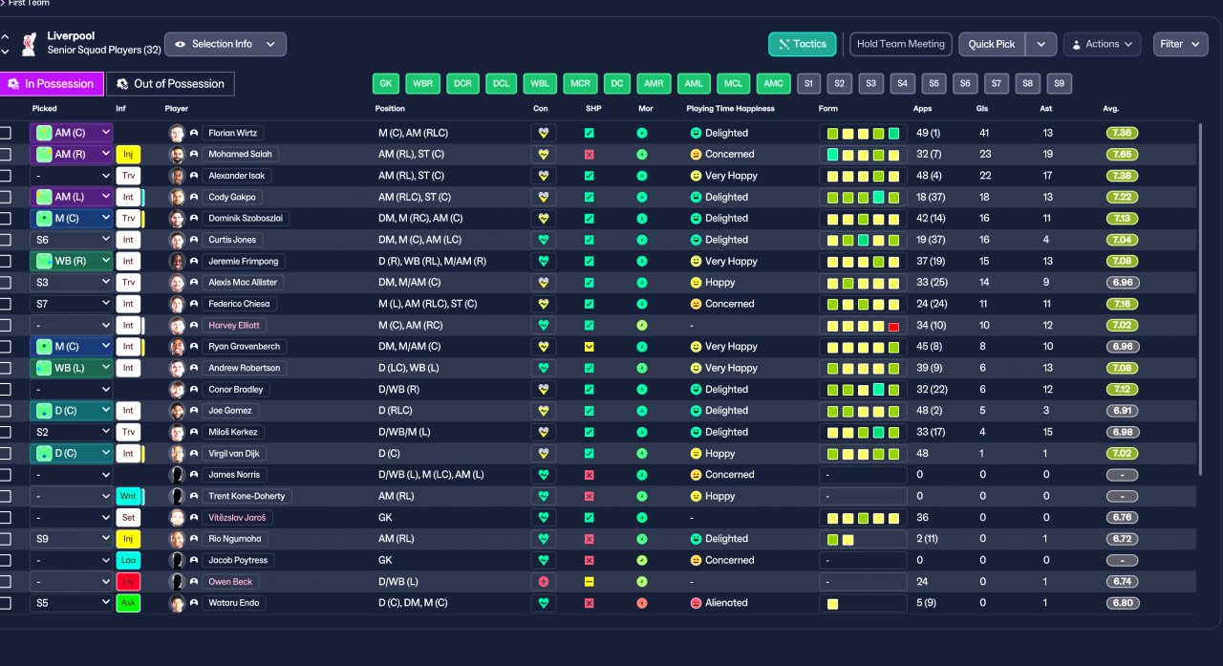Screen dimensions: 1223x666
Task: Click Mohamed Salah's 7.65 average rating
Action: pyautogui.click(x=1122, y=154)
